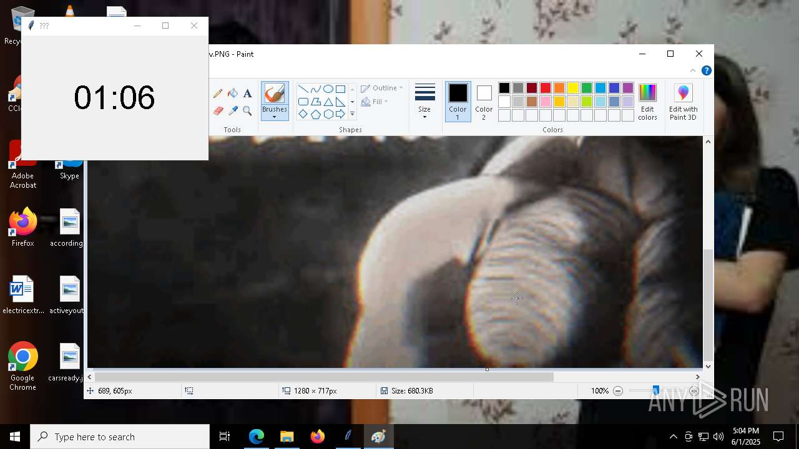Click the Type here to search box
The image size is (799, 449).
coord(120,437)
